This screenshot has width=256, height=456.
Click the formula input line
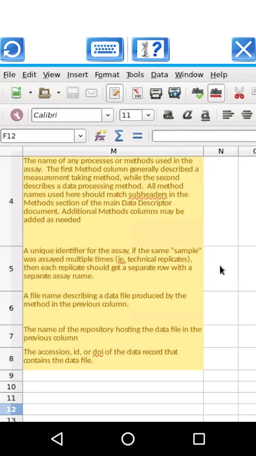pyautogui.click(x=204, y=136)
